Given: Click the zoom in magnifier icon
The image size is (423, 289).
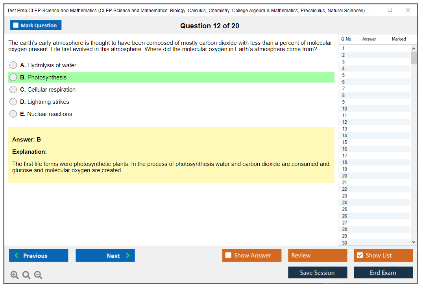Looking at the screenshot, I should point(15,275).
